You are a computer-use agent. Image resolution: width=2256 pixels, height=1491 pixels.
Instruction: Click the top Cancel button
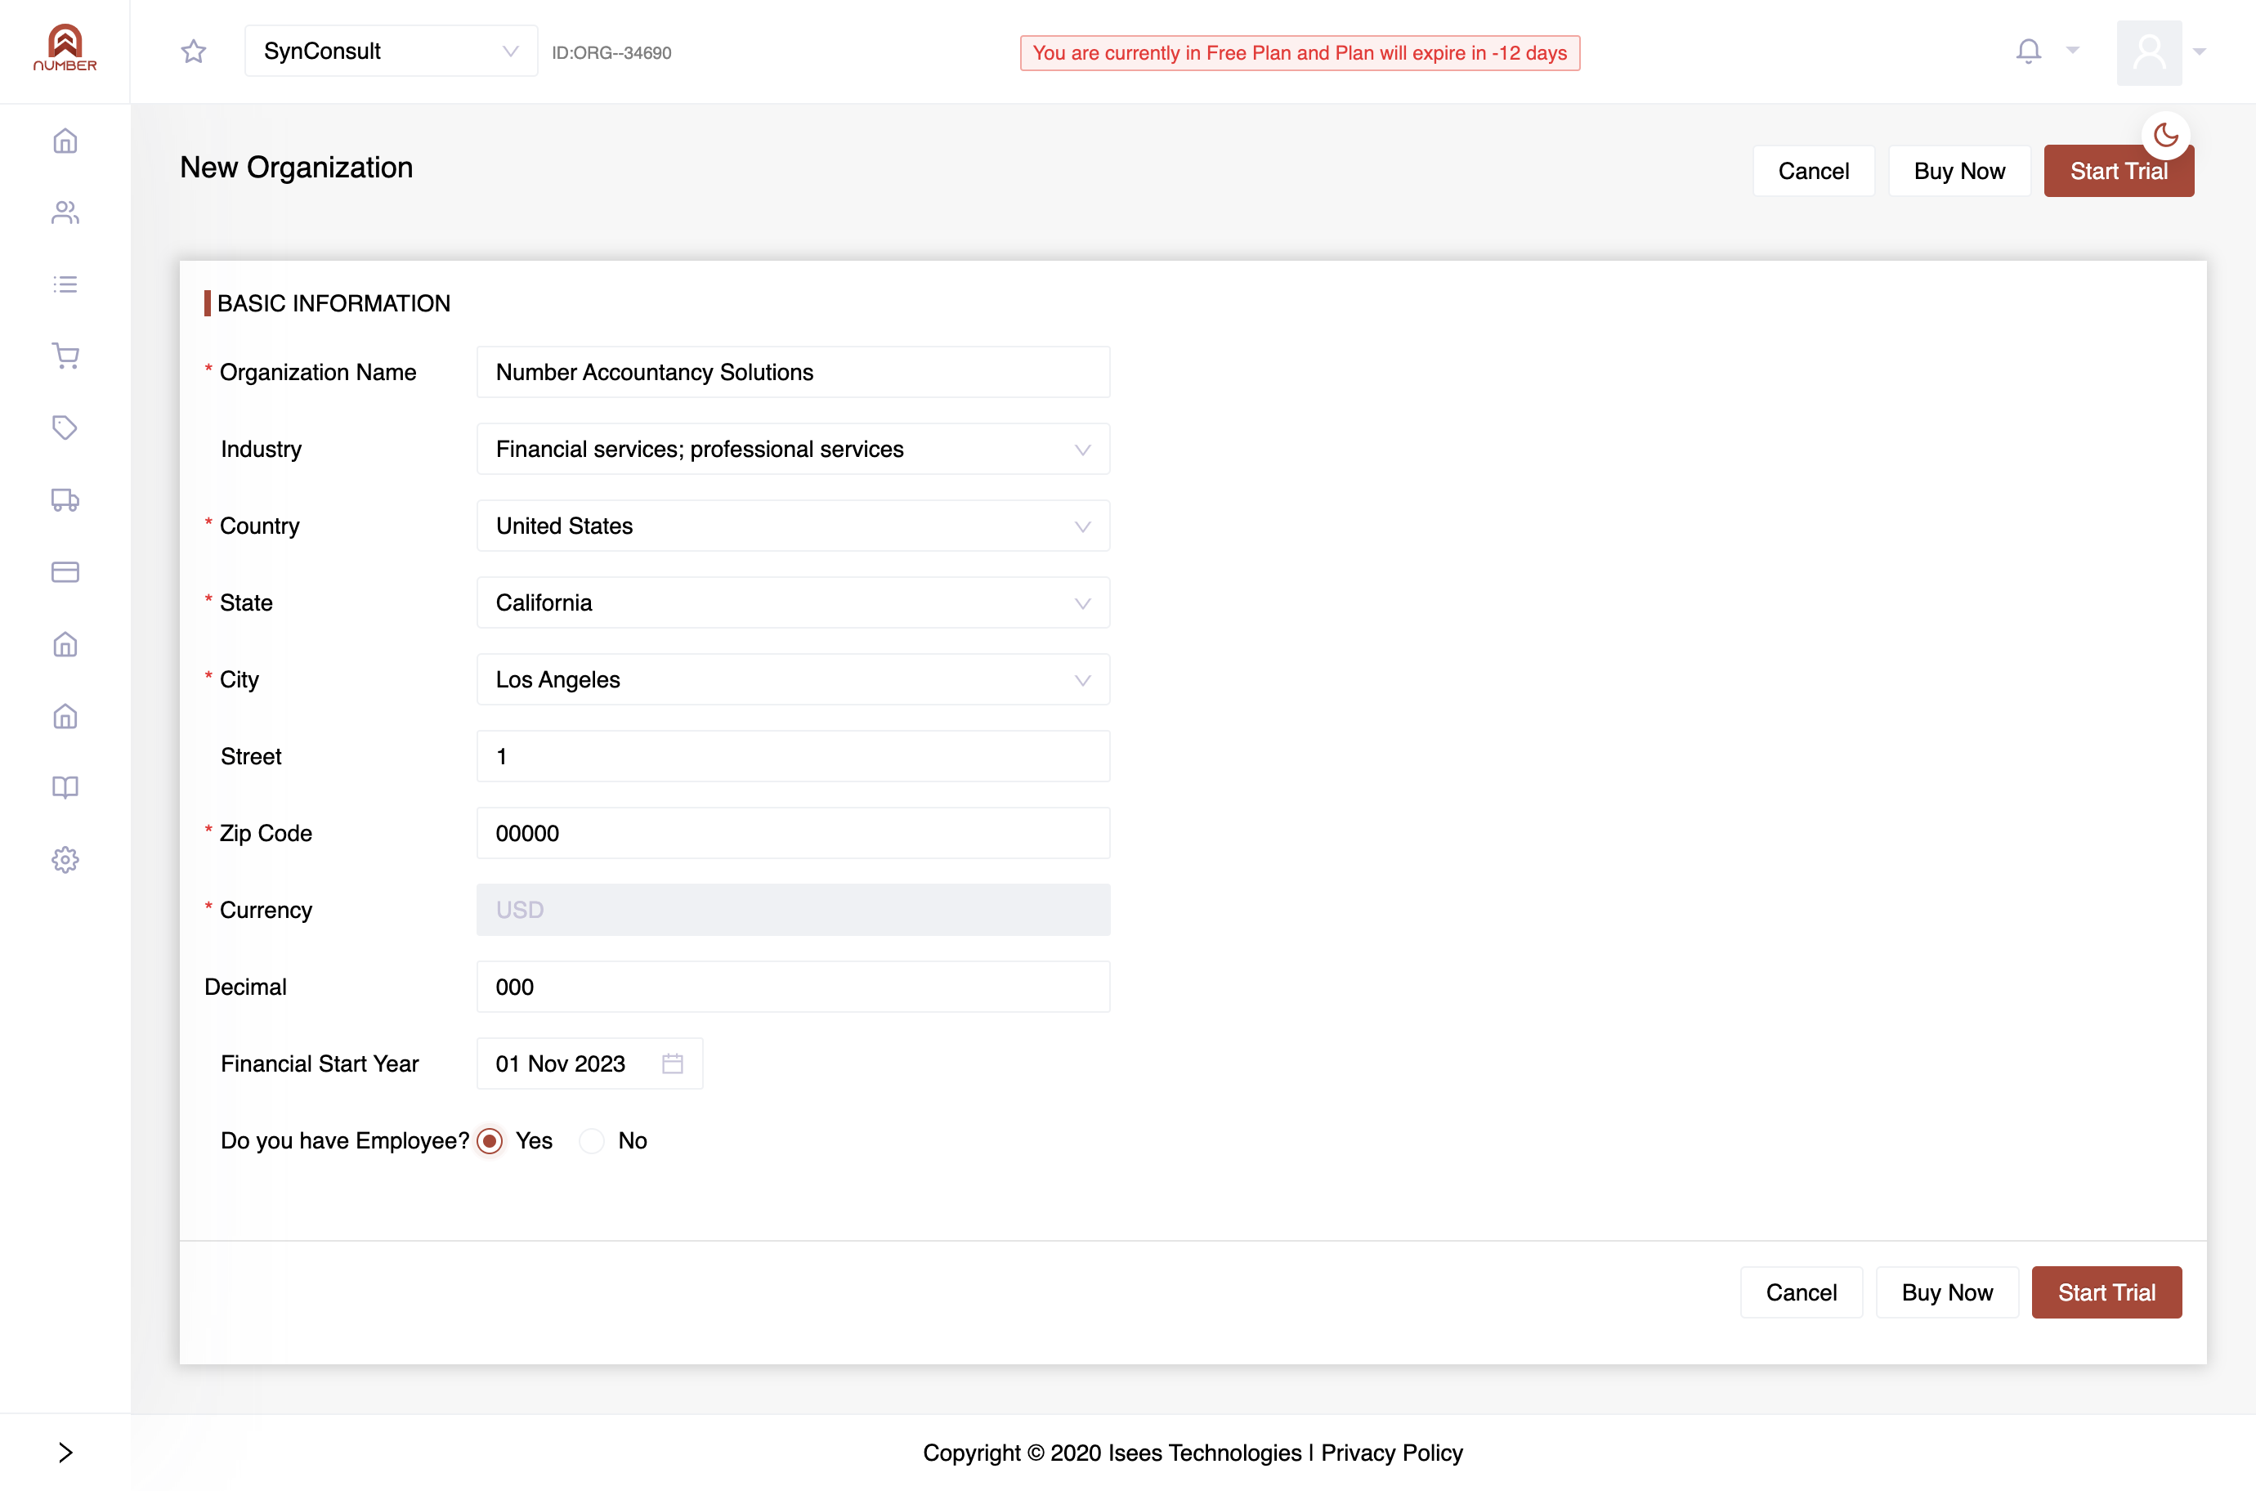tap(1813, 171)
